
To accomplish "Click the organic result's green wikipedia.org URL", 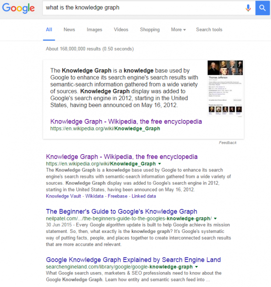I will (x=101, y=164).
